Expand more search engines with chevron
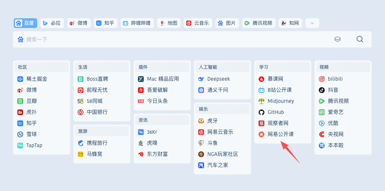Image resolution: width=385 pixels, height=191 pixels. tap(312, 23)
